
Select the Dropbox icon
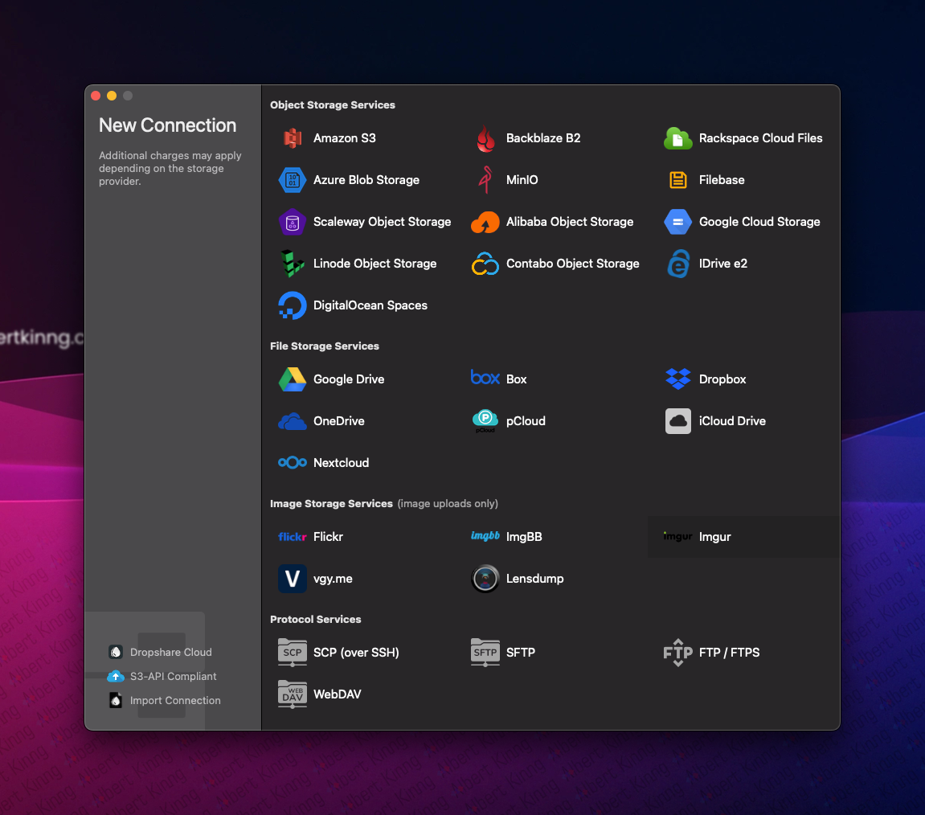(x=677, y=379)
